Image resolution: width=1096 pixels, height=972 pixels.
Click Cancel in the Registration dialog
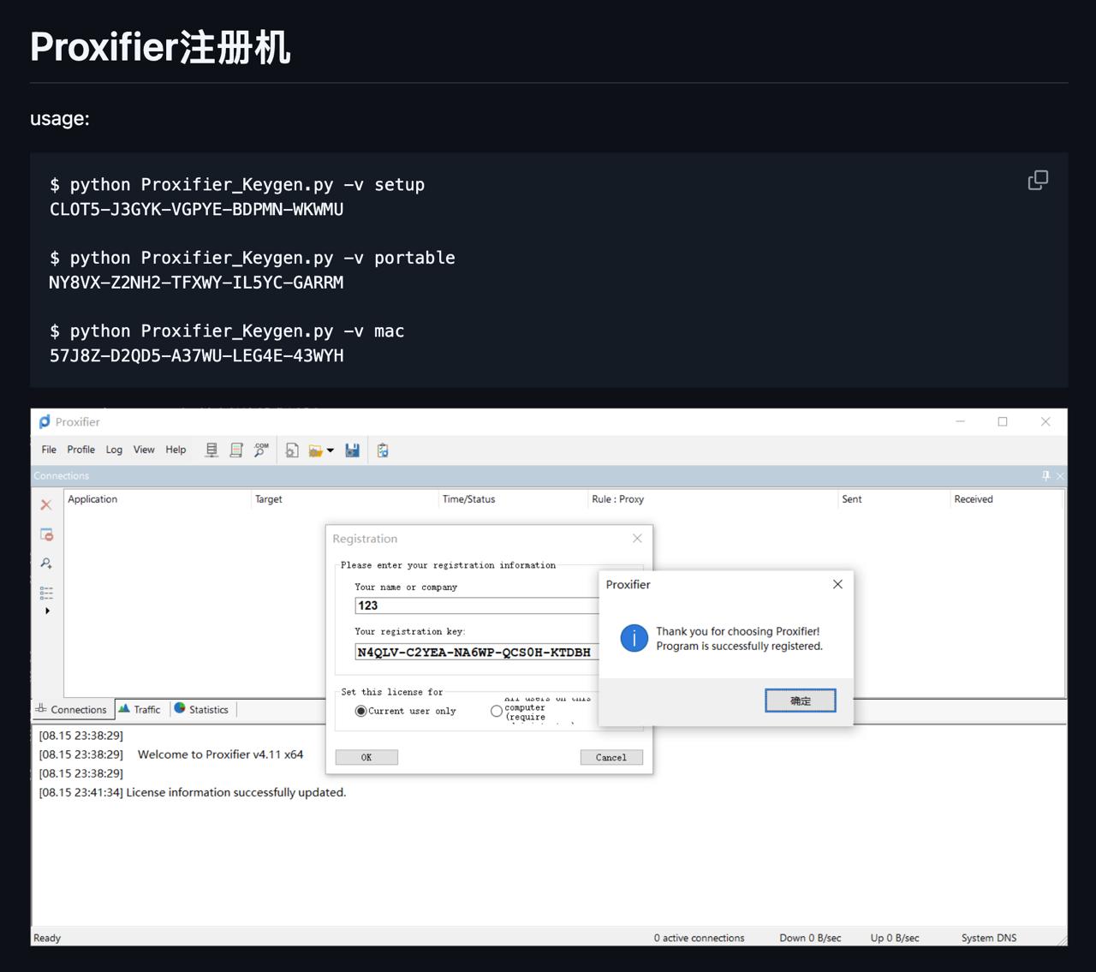(x=611, y=757)
